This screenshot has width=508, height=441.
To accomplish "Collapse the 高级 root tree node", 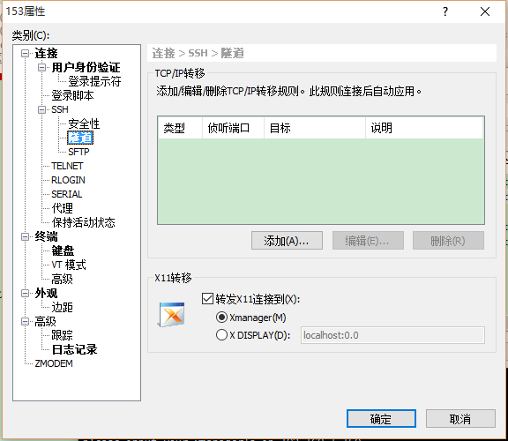I will click(25, 321).
